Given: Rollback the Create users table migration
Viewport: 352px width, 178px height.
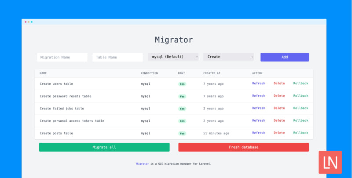Looking at the screenshot, I should coord(301,84).
